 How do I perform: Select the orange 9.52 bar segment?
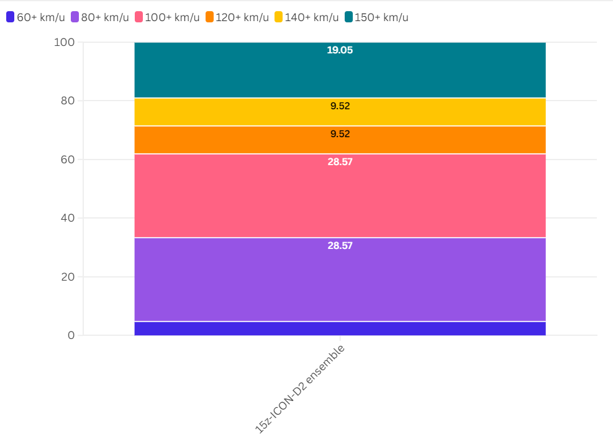[x=340, y=140]
